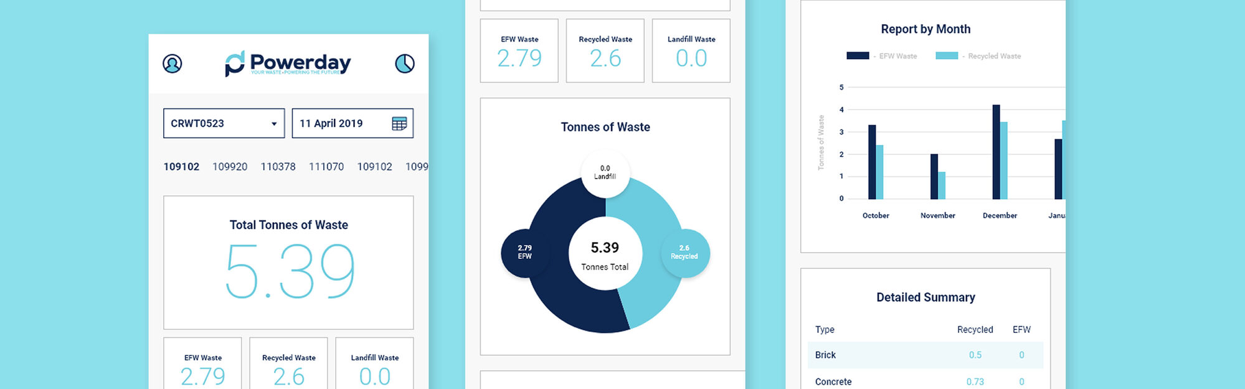1245x389 pixels.
Task: Click the Concrete row in summary table
Action: 925,382
